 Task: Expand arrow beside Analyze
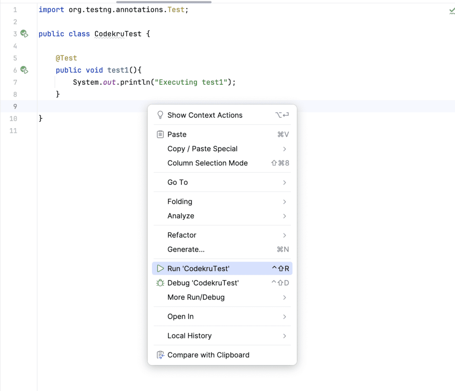[284, 216]
